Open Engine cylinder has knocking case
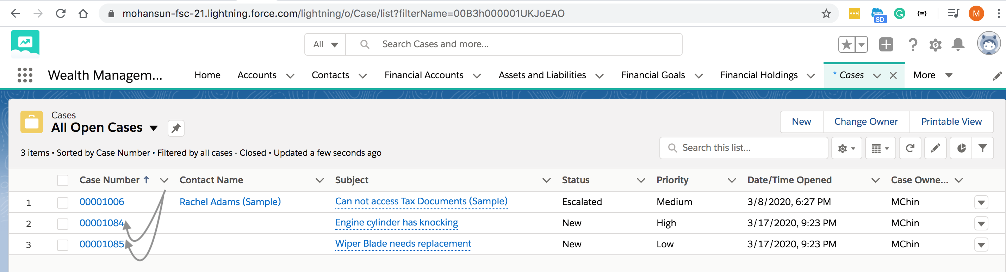Image resolution: width=1006 pixels, height=272 pixels. [x=396, y=222]
